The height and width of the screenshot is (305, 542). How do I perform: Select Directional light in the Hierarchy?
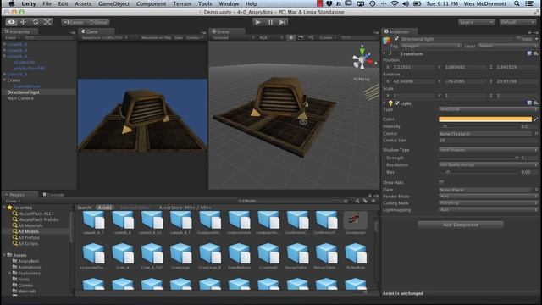39,92
